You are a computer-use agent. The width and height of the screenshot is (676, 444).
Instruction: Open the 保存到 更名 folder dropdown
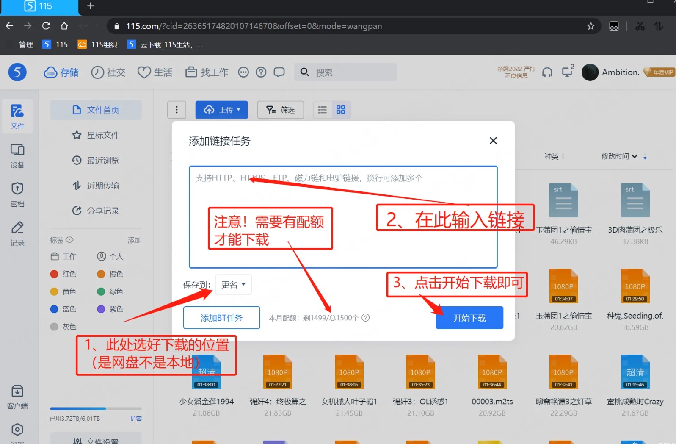click(x=234, y=285)
